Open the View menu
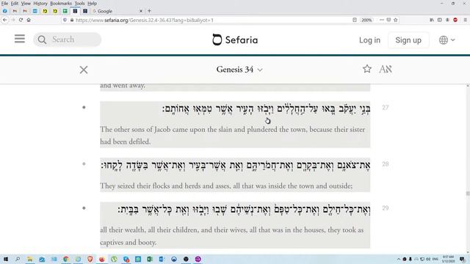Screen dimensions: 470x264 (x=26, y=3)
